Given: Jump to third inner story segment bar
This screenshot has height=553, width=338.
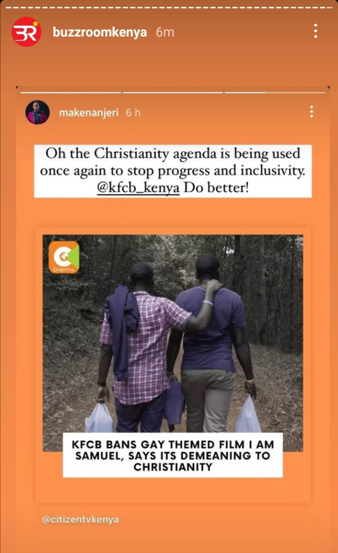Looking at the screenshot, I should pos(275,92).
